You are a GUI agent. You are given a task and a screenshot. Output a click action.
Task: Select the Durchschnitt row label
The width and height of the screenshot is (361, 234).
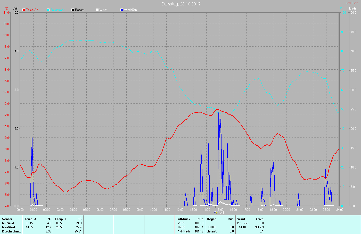11,231
